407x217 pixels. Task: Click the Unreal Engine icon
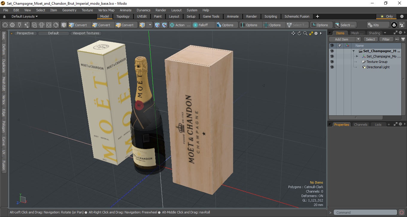coord(402,25)
